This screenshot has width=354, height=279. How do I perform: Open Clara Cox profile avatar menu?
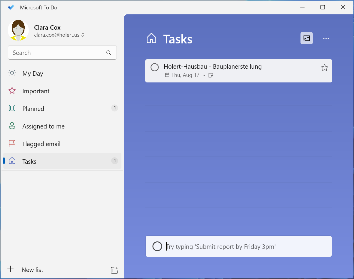[18, 30]
